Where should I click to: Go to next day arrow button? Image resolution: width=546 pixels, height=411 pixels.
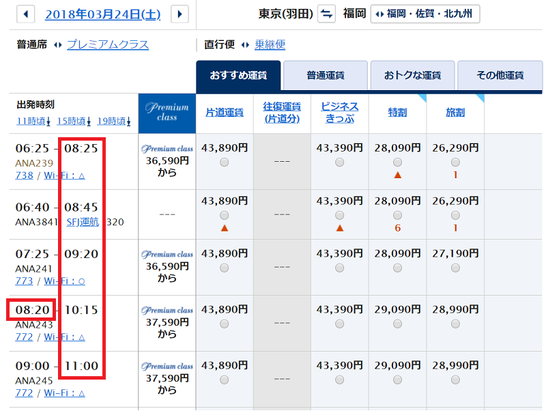click(179, 14)
